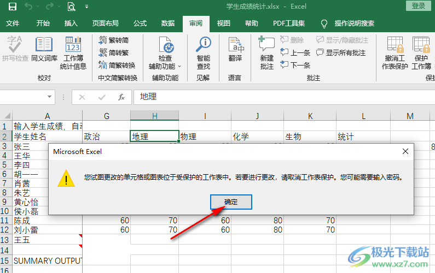Click the formula bar showing 地理
435x273 pixels.
[x=274, y=97]
